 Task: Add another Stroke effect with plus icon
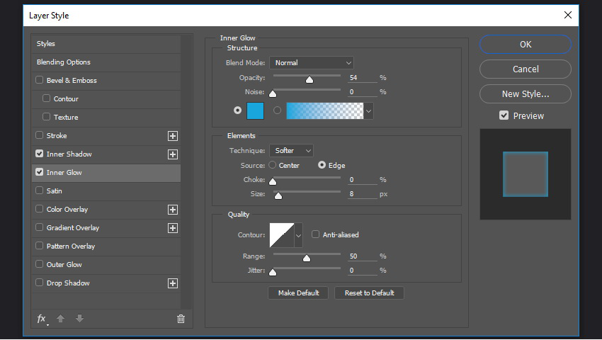point(173,135)
